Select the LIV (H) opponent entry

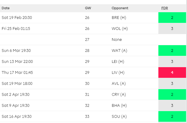119,72
